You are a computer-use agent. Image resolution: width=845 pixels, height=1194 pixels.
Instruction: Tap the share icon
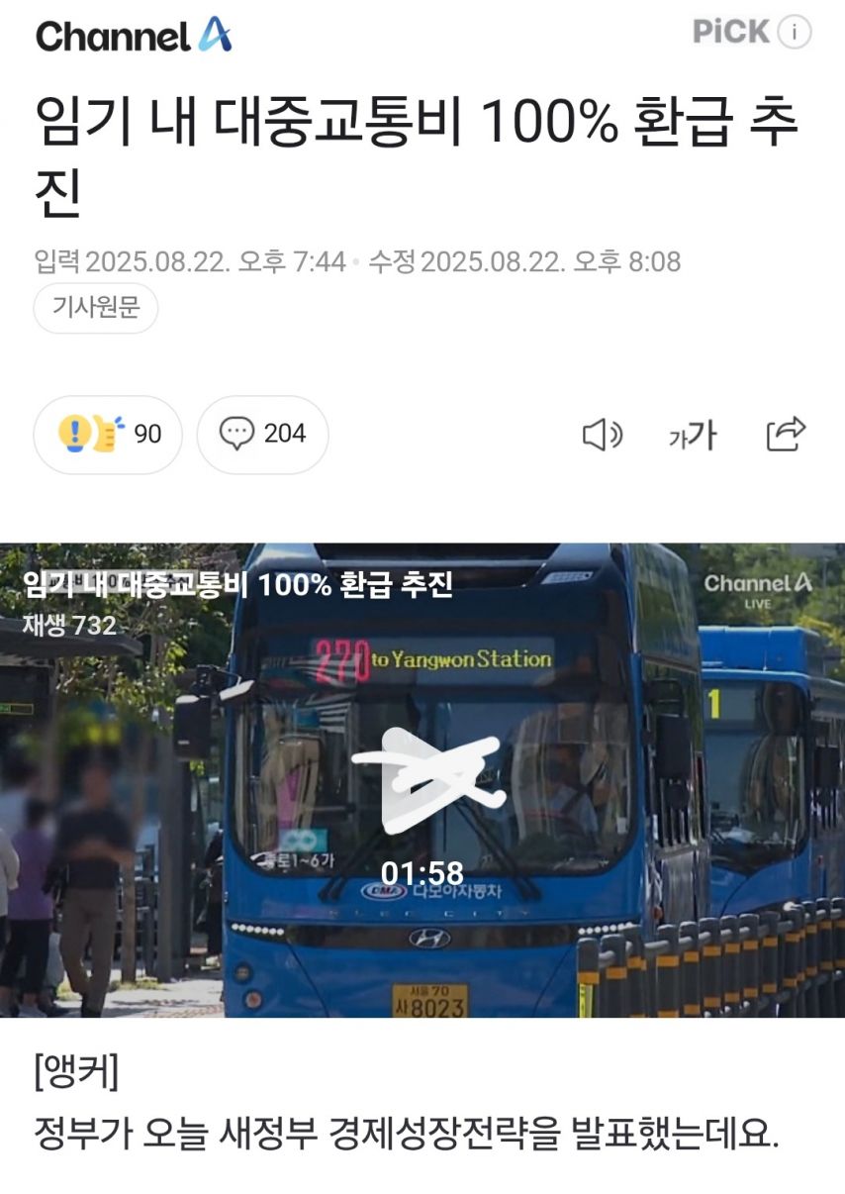pyautogui.click(x=787, y=435)
